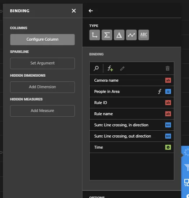Click the numeric 12 badge beside People in Area
This screenshot has width=189, height=198.
[168, 91]
